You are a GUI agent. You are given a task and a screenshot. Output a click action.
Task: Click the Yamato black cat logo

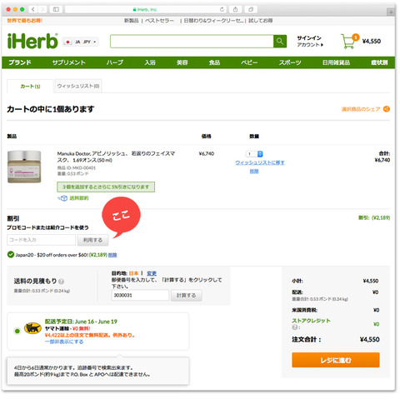tap(32, 328)
